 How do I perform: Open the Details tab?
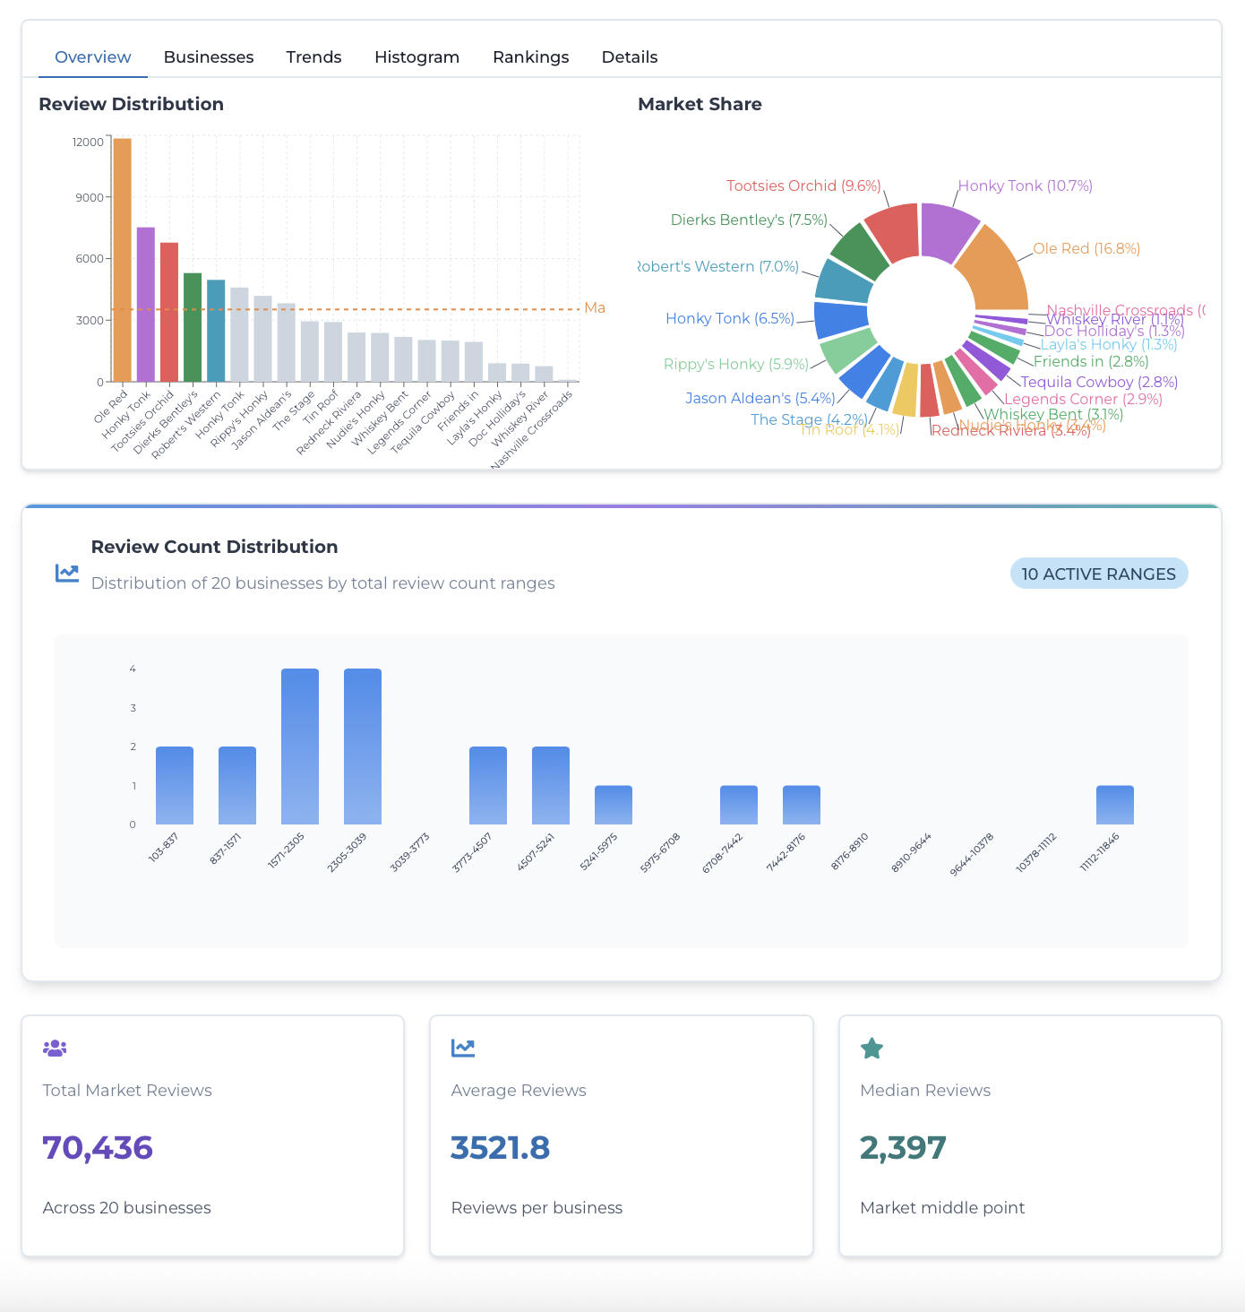coord(630,57)
